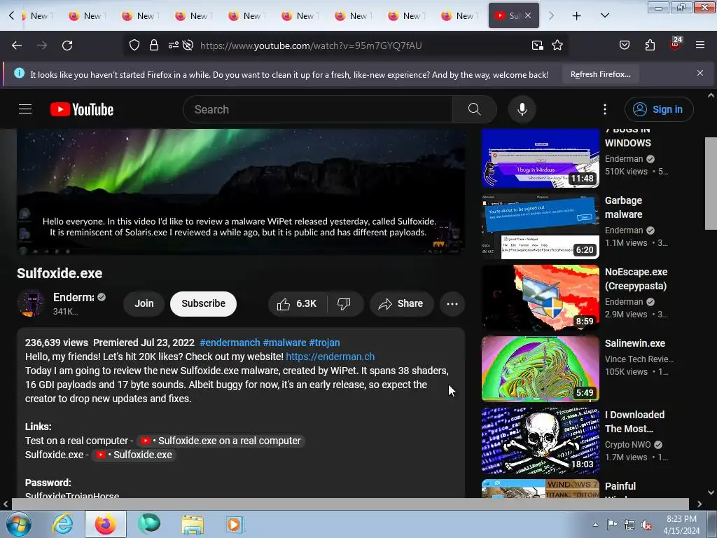Reload the page in Firefox
The height and width of the screenshot is (538, 717).
coord(67,46)
